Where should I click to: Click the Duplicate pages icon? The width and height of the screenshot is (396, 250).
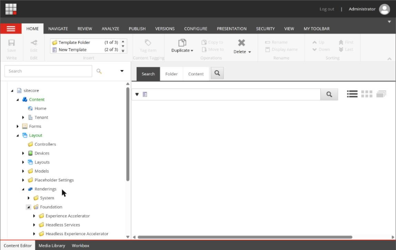[x=182, y=43]
